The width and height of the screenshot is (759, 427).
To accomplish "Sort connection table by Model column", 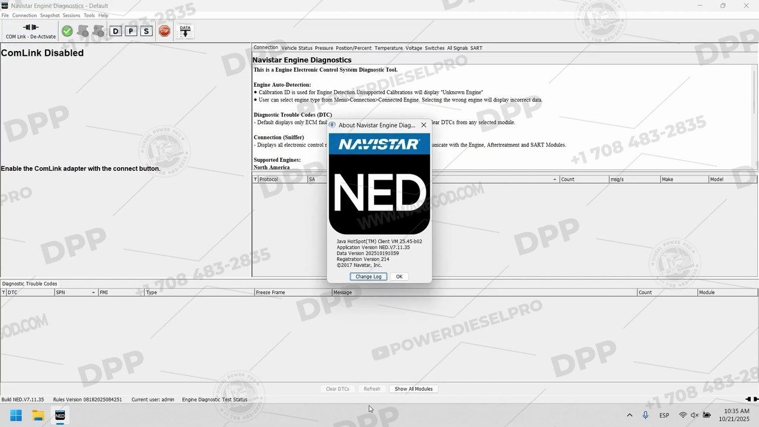I will click(x=733, y=179).
